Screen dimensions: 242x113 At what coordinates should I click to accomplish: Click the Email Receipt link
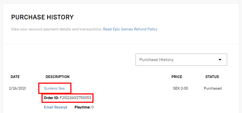point(56,107)
